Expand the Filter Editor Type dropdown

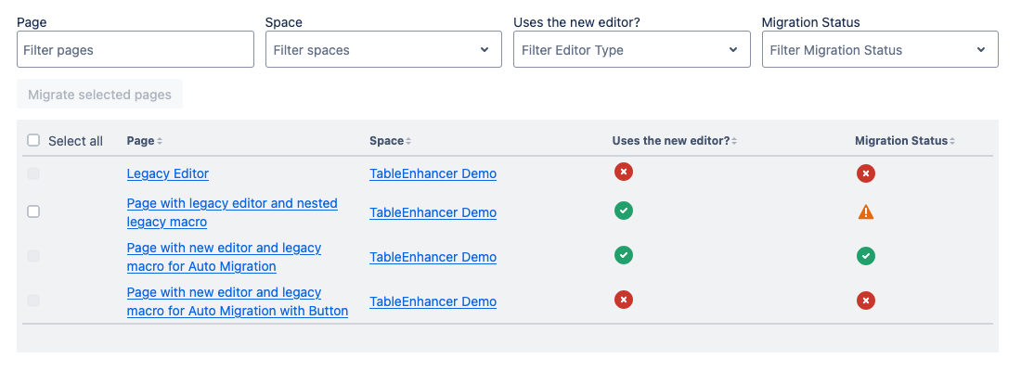tap(631, 50)
